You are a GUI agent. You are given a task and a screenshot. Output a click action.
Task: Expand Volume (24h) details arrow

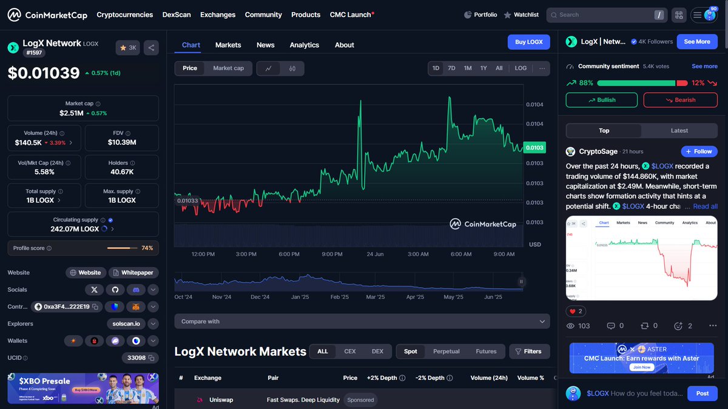pyautogui.click(x=71, y=143)
